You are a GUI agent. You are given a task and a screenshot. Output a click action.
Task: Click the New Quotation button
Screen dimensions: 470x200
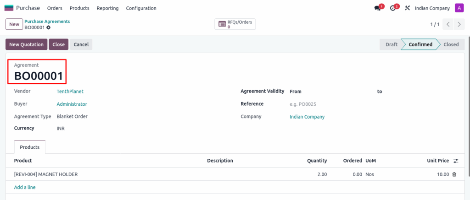(26, 44)
